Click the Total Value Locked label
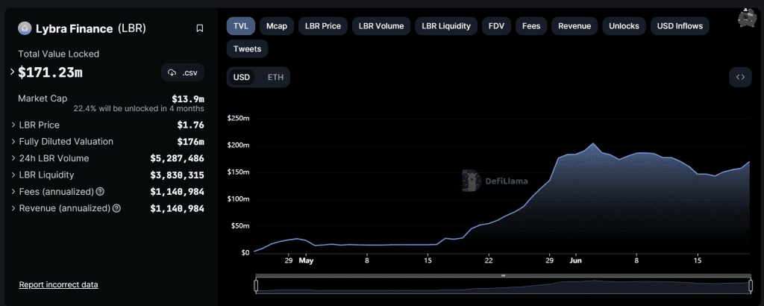This screenshot has width=764, height=306. [58, 54]
